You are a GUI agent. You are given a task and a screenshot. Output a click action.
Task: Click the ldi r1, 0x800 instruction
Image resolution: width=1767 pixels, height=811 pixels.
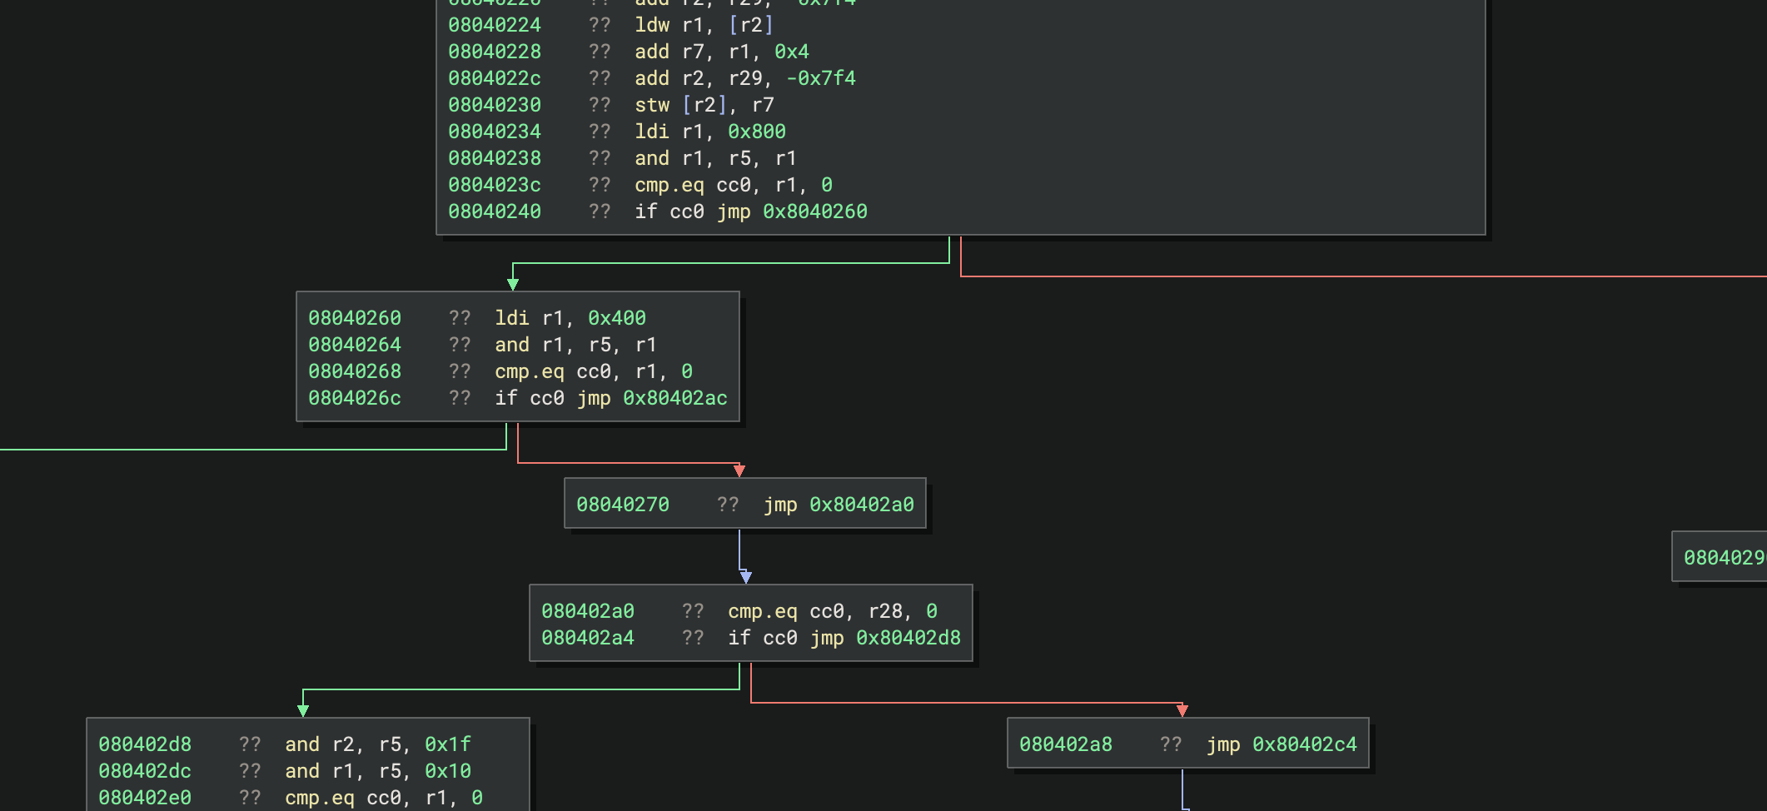coord(712,131)
